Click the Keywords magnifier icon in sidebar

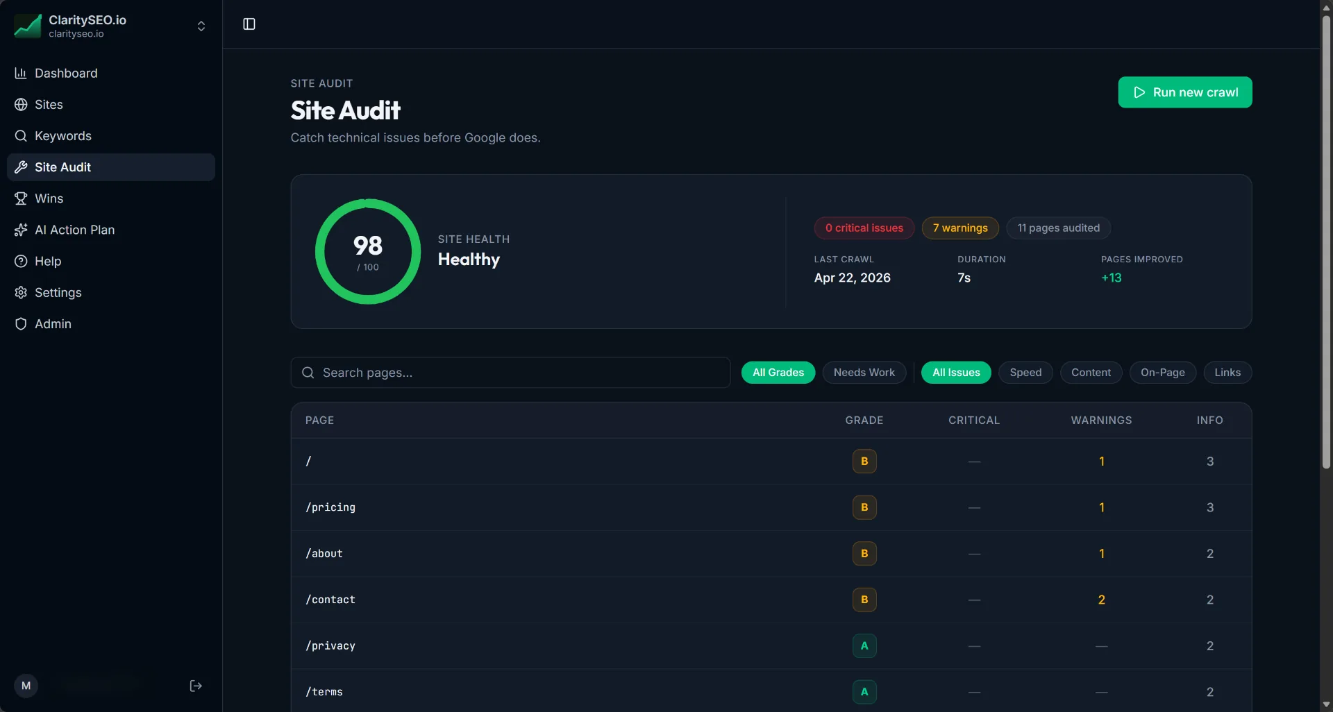[21, 136]
